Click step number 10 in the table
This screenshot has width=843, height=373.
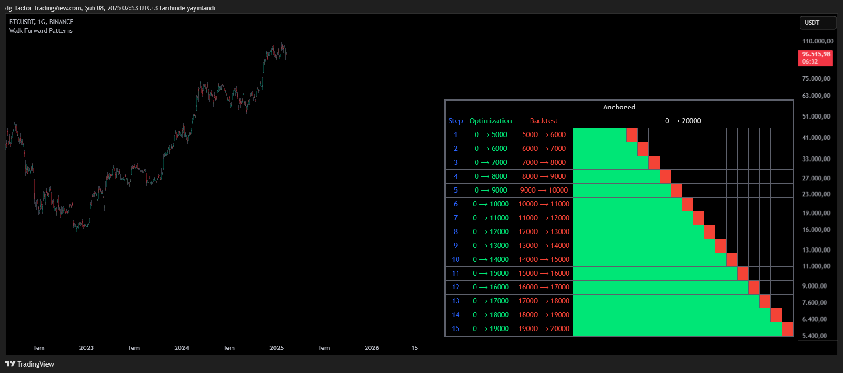[455, 259]
